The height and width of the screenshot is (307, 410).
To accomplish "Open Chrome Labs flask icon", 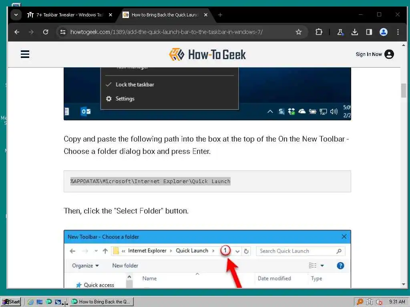I will pos(340,32).
